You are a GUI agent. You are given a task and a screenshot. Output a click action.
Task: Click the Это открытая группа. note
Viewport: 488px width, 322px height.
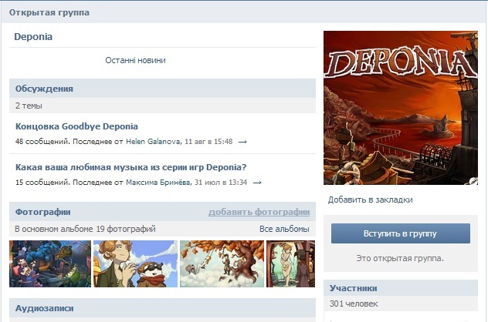(x=400, y=258)
